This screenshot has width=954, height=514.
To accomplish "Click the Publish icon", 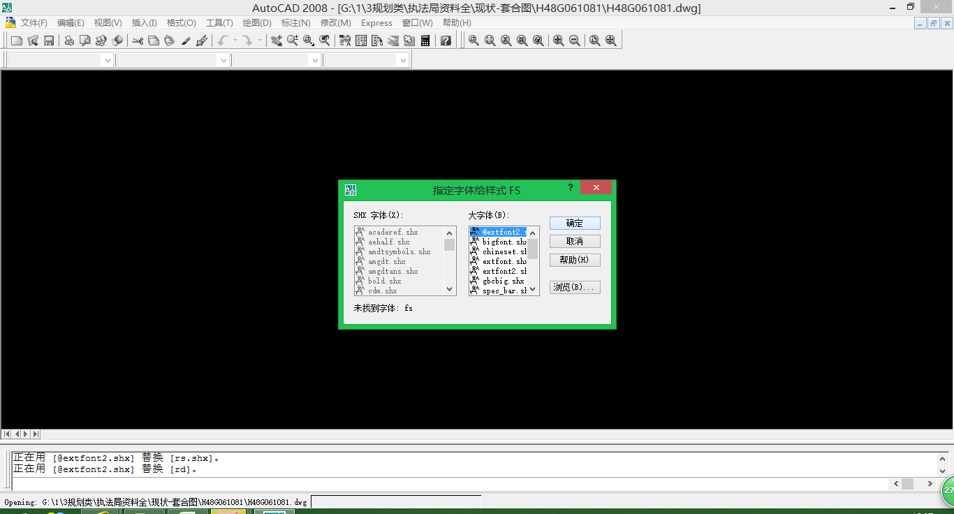I will pos(101,41).
